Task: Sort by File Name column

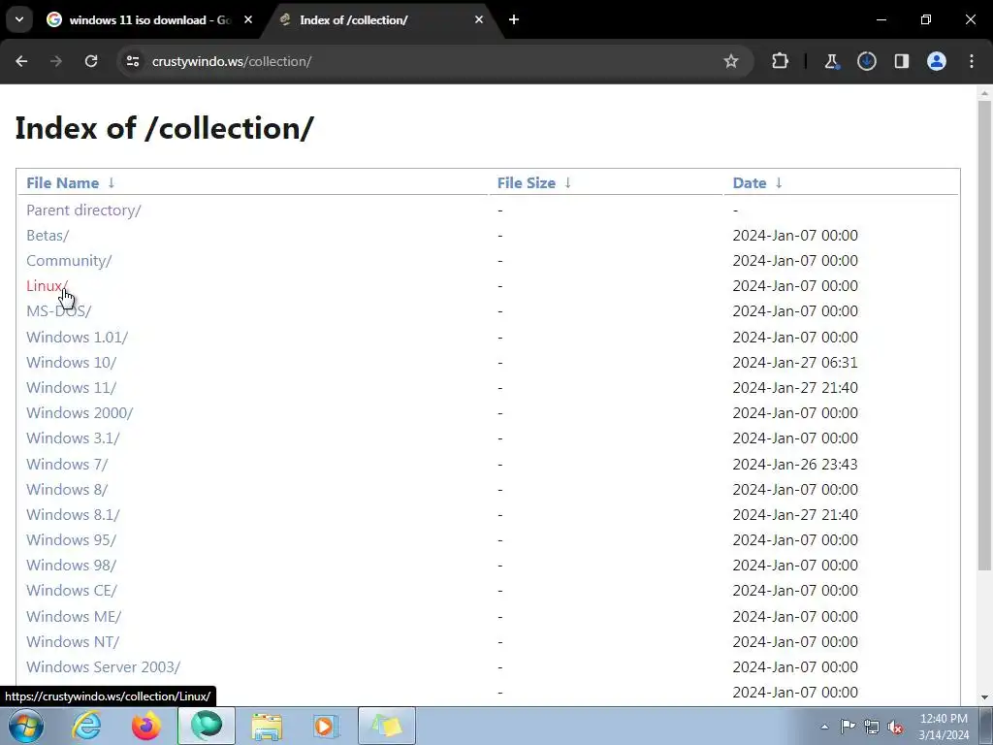Action: [63, 183]
